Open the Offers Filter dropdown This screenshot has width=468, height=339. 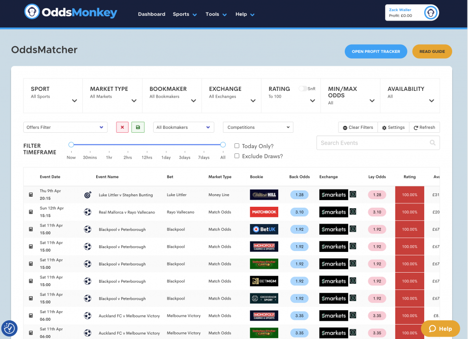click(x=65, y=127)
